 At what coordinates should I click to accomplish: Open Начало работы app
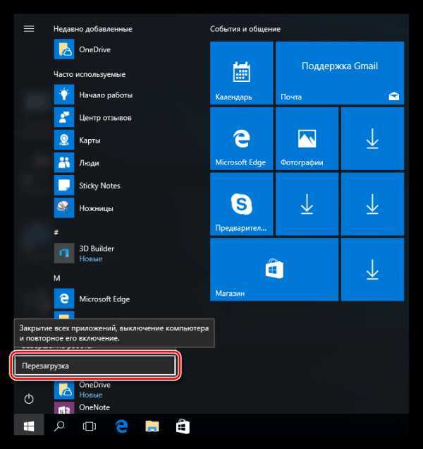pos(93,95)
